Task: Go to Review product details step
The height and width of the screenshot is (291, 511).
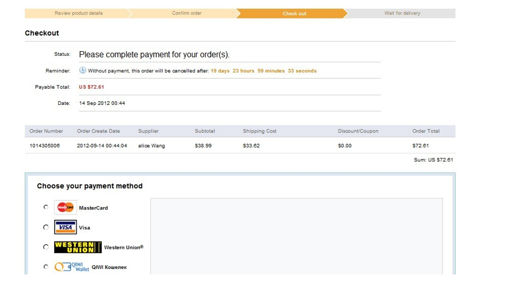Action: click(78, 13)
